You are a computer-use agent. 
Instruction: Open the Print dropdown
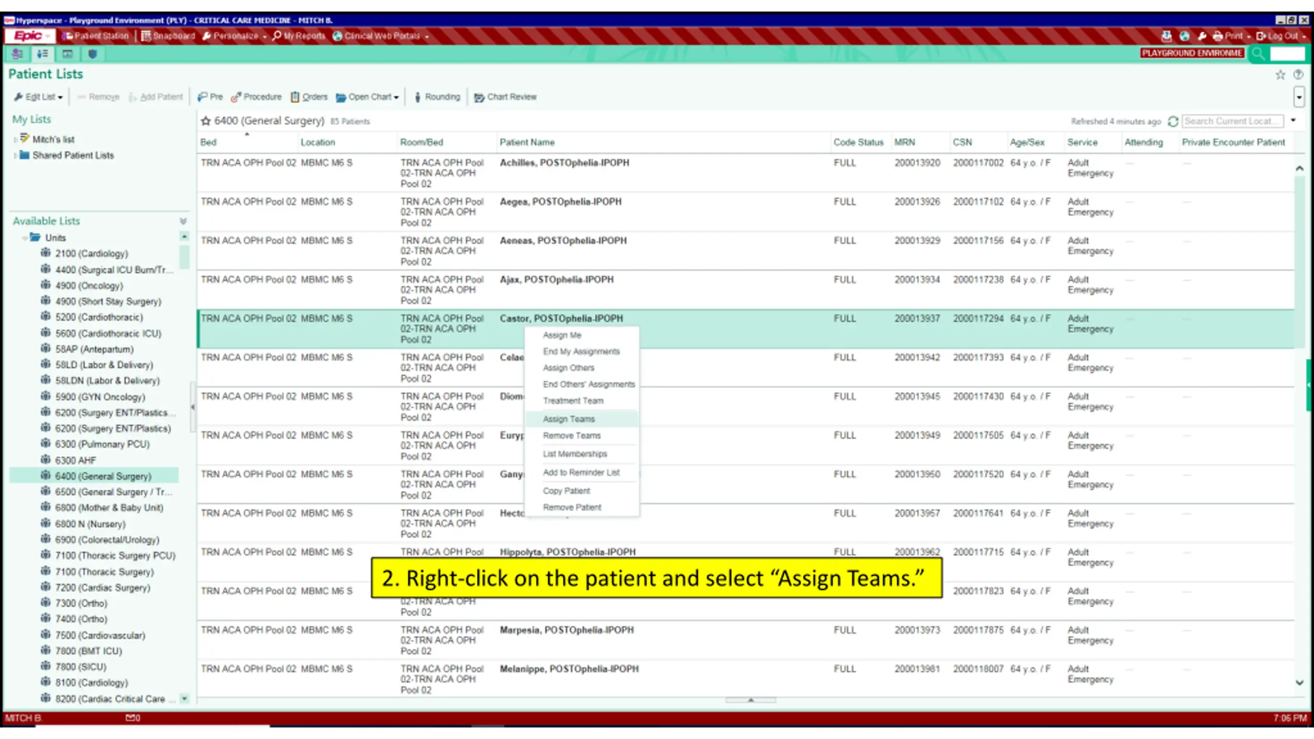[1232, 36]
